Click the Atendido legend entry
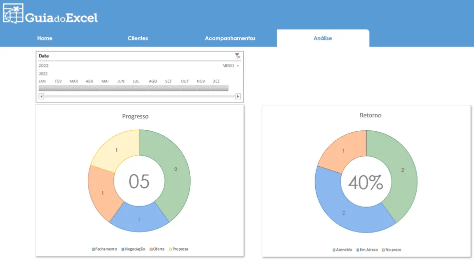 (342, 250)
